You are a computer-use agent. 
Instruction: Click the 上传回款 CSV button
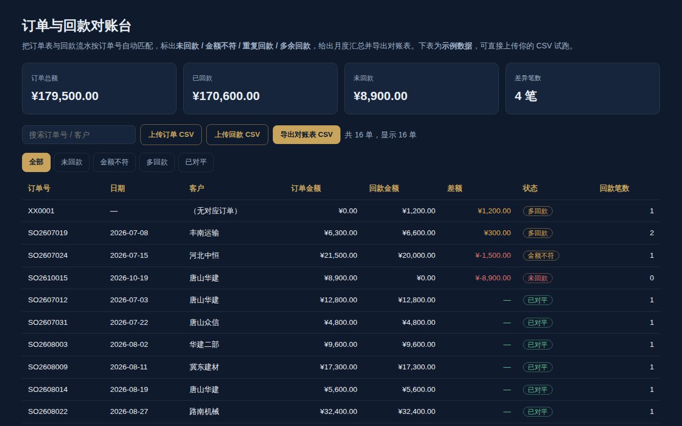pyautogui.click(x=237, y=135)
